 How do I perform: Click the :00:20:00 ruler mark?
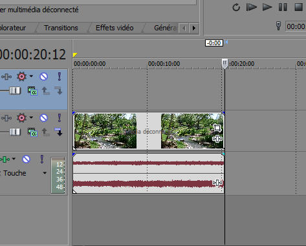pos(242,64)
